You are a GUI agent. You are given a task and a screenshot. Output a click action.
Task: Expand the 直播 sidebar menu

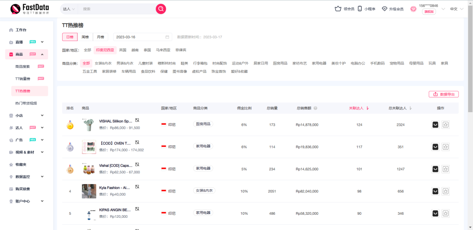pyautogui.click(x=42, y=42)
